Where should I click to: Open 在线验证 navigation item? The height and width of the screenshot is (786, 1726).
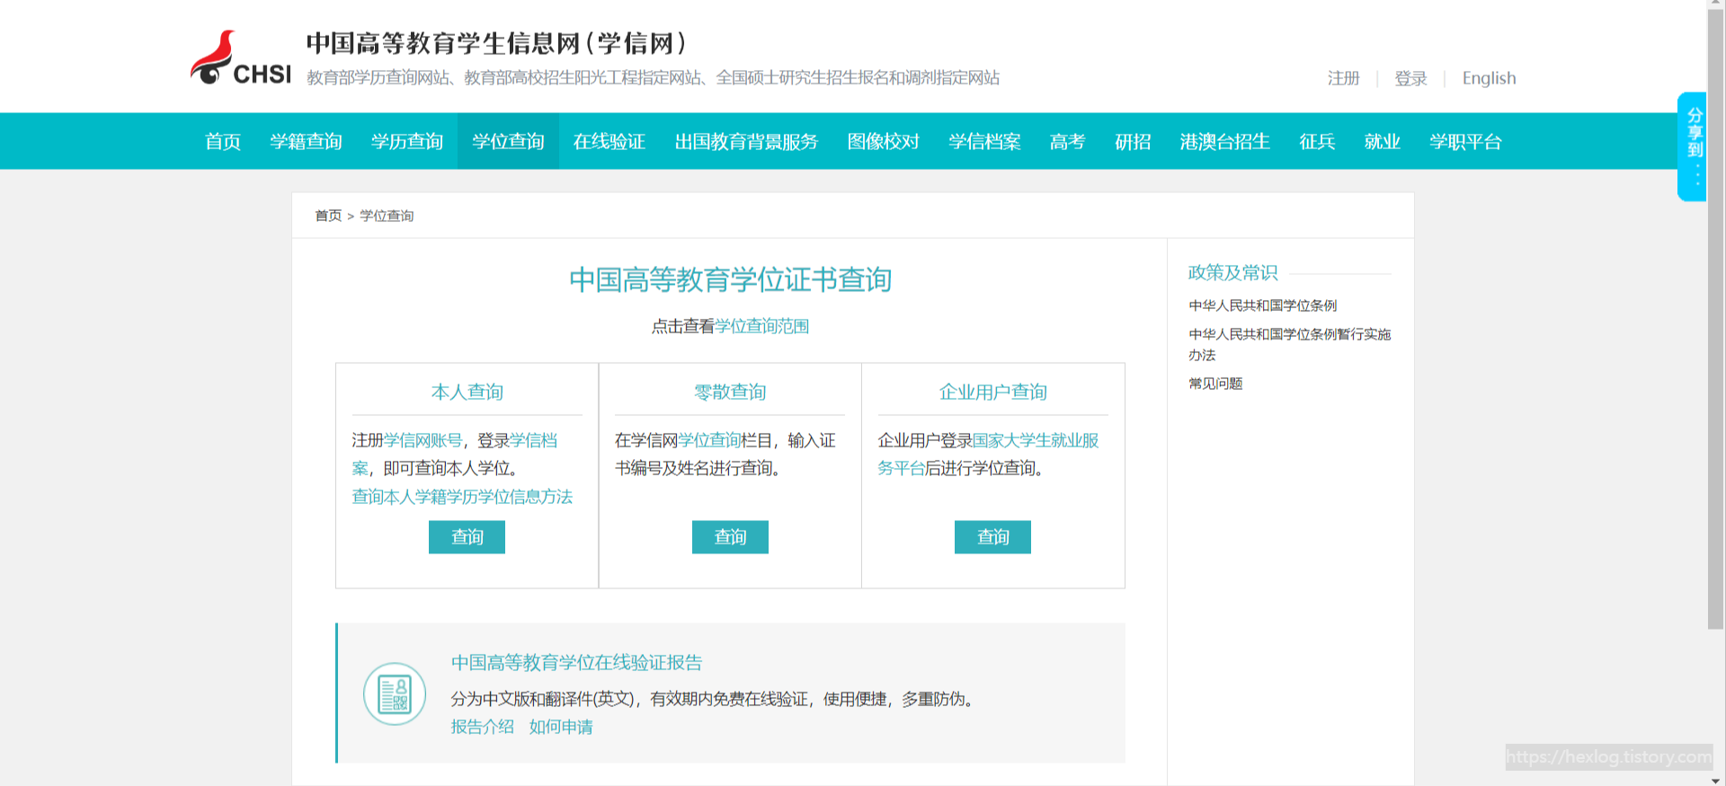point(609,141)
